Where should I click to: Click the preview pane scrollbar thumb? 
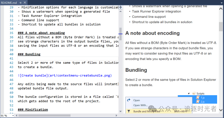pos(221,27)
